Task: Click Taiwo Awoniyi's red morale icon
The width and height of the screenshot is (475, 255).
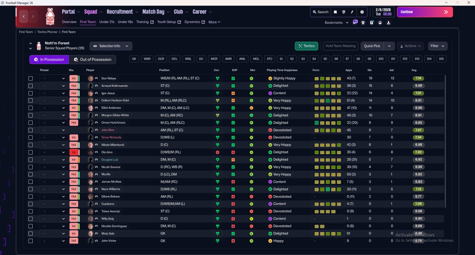Action: click(251, 211)
